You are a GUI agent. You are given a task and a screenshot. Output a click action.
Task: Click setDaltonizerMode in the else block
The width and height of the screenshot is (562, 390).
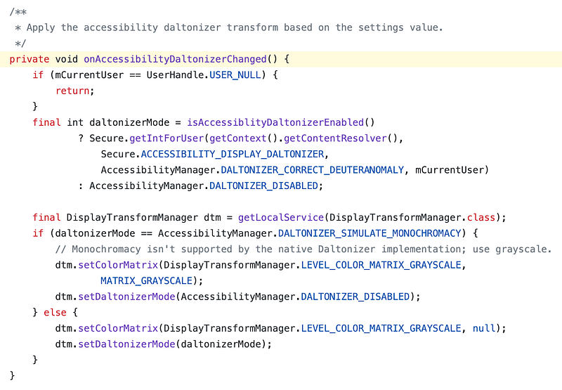126,344
